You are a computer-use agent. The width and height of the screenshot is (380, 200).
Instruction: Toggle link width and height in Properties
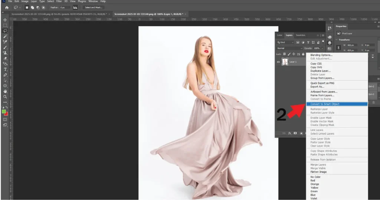click(x=338, y=48)
